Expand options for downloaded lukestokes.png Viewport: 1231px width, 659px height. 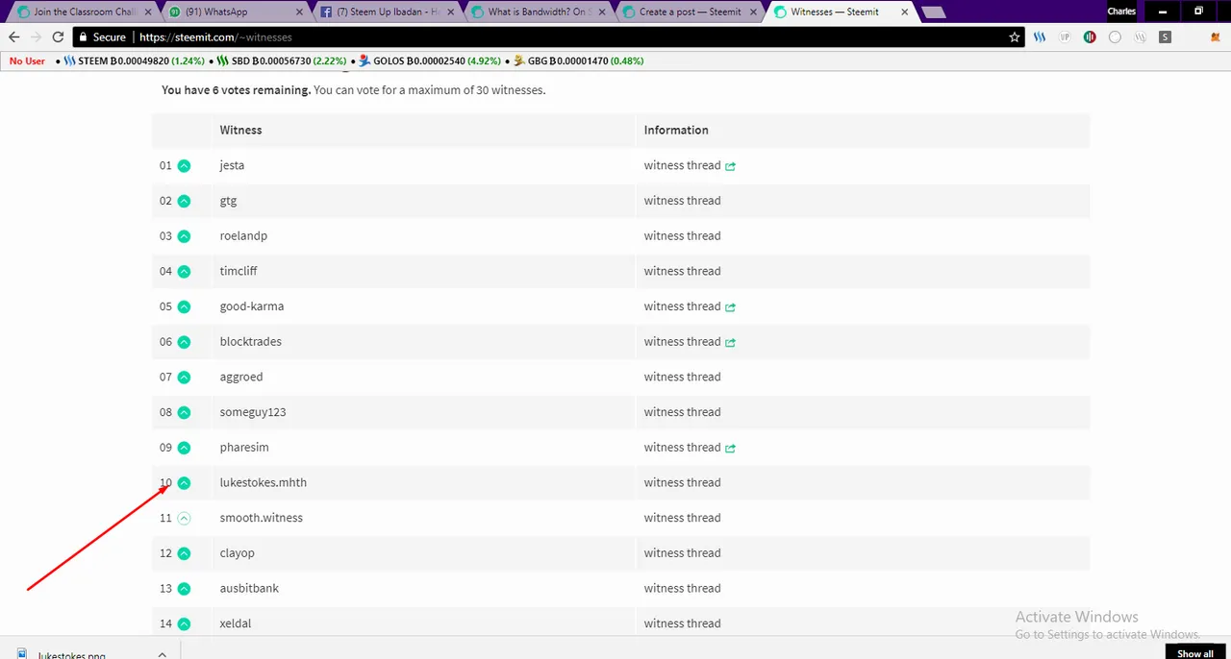(x=162, y=654)
